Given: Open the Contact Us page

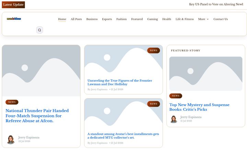Looking at the screenshot, I should pos(221,19).
